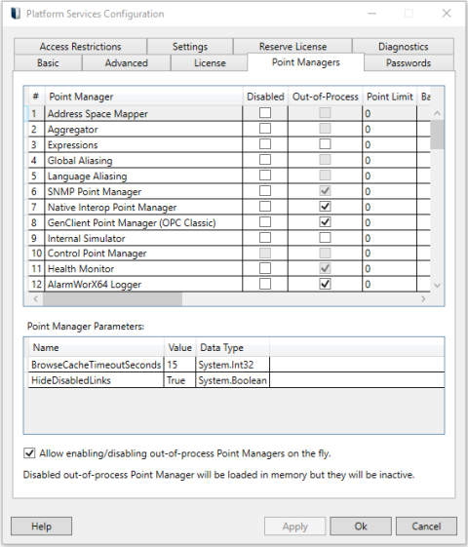Click the horizontal scroll right arrow
The width and height of the screenshot is (468, 547).
point(423,299)
